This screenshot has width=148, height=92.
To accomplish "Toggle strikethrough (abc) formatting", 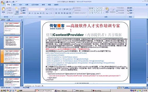I will [38, 13].
